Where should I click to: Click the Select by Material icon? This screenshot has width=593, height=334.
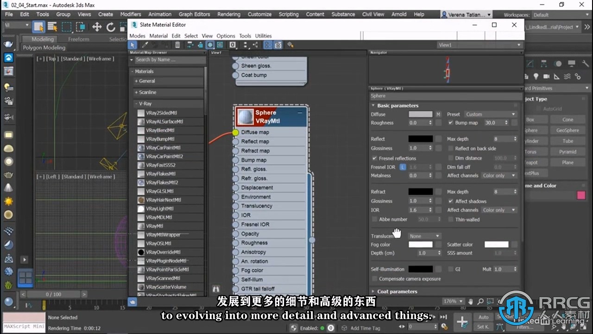[290, 45]
